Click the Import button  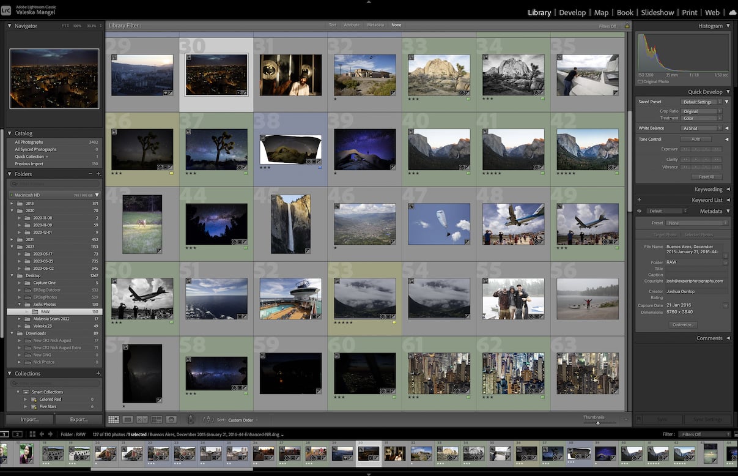point(29,419)
